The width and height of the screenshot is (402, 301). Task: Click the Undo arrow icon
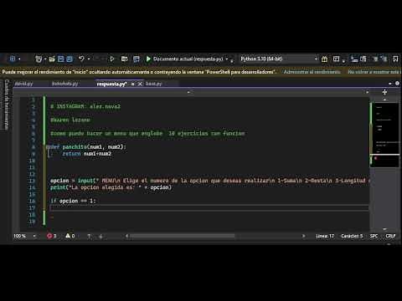pos(81,59)
